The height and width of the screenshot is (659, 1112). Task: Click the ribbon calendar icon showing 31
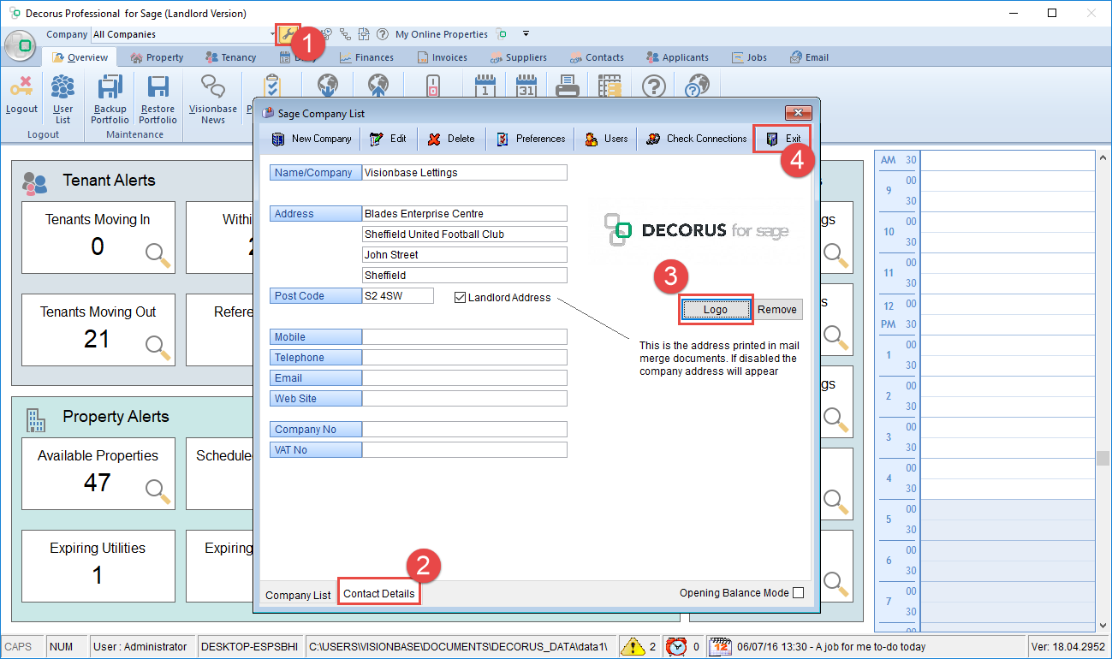coord(526,86)
